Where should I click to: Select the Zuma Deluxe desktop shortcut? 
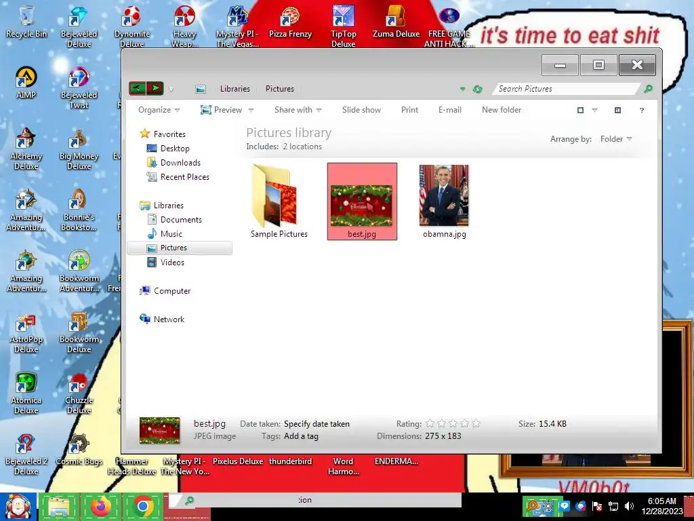tap(396, 21)
